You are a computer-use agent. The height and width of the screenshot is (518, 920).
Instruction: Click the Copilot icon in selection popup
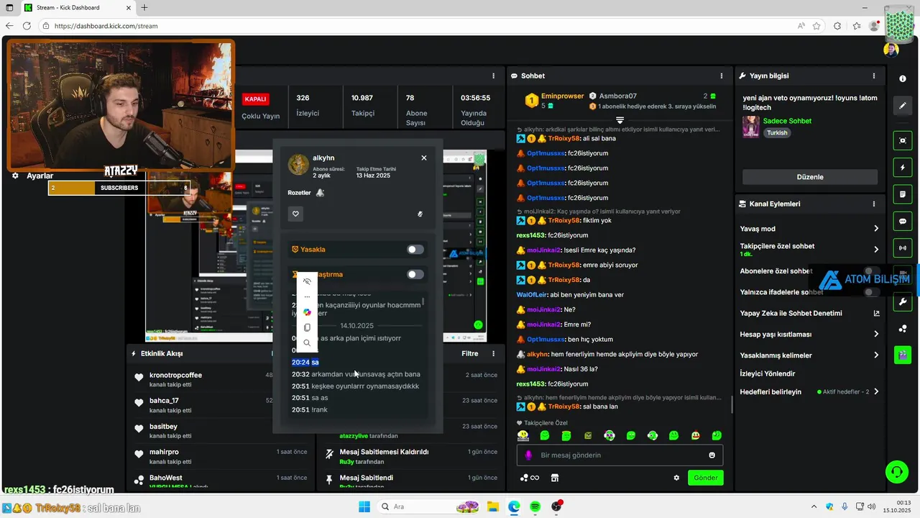pos(307,312)
